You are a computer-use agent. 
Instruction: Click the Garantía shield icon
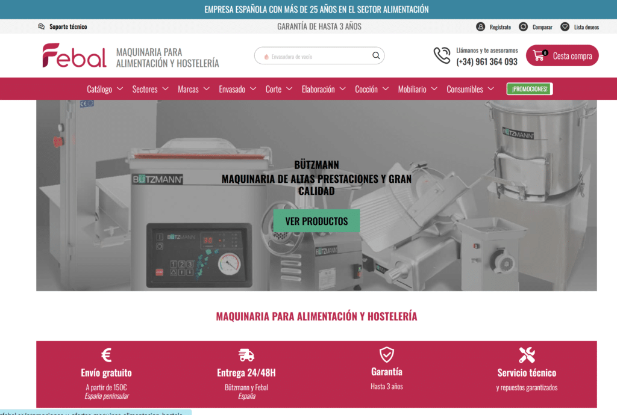pyautogui.click(x=386, y=354)
